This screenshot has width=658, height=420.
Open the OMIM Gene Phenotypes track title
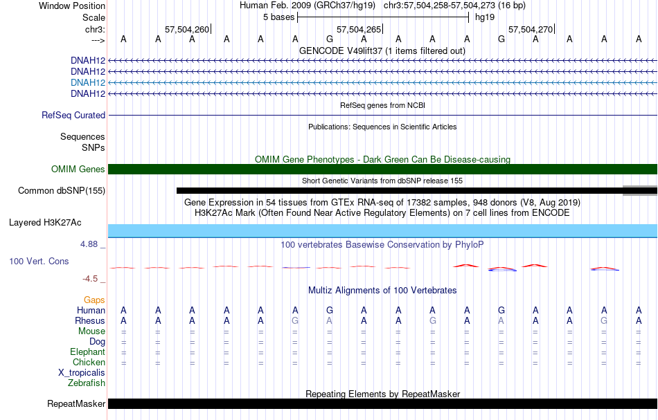pyautogui.click(x=382, y=159)
